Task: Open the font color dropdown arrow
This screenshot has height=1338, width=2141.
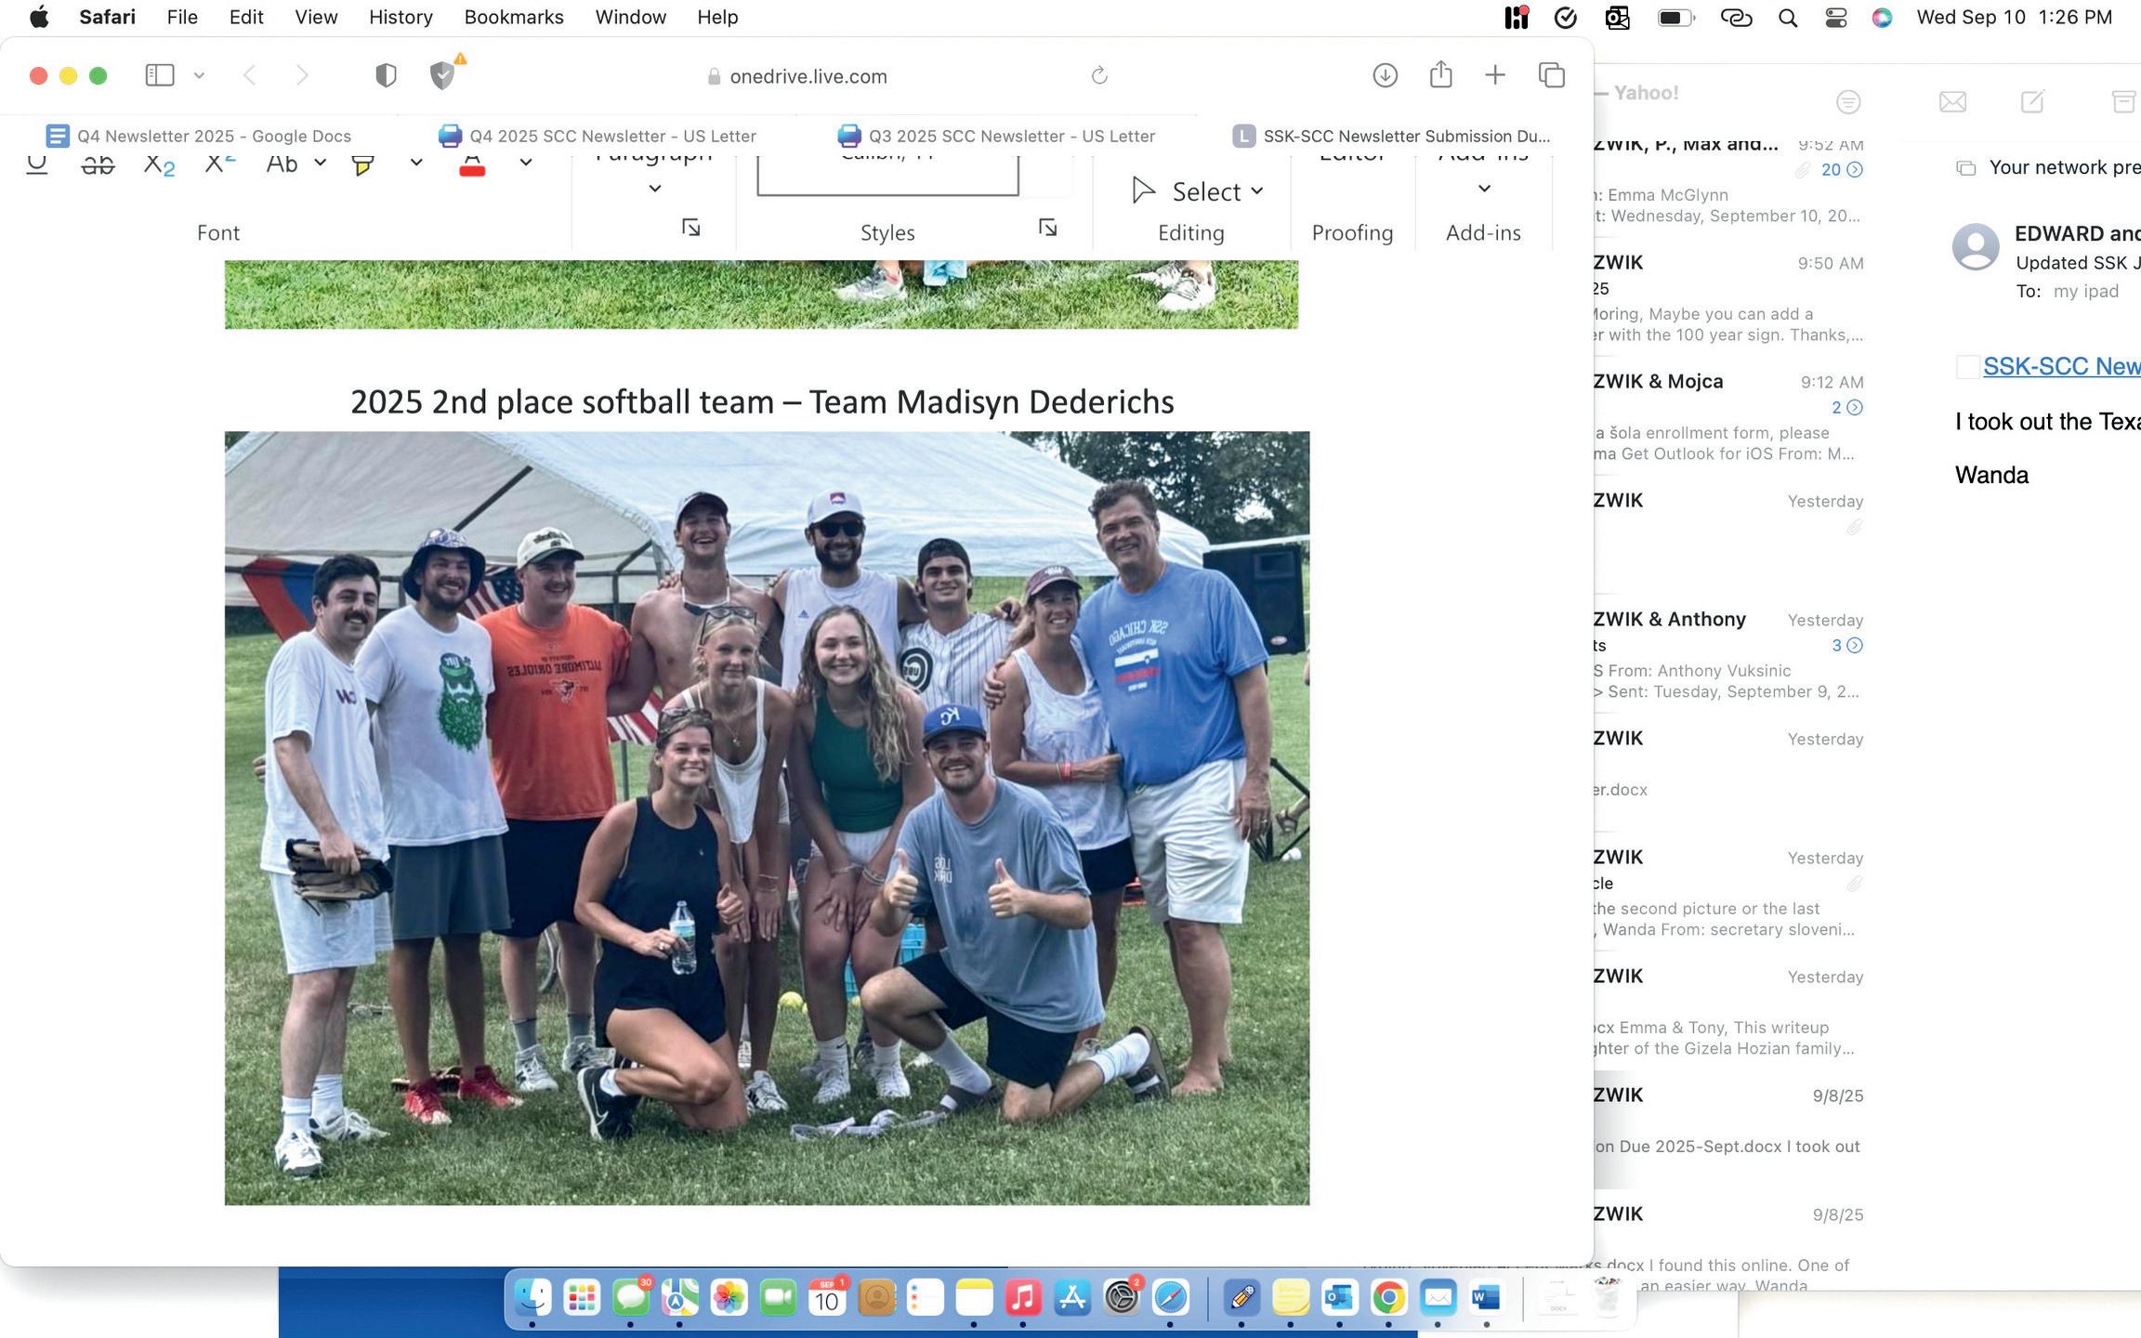Action: [526, 164]
